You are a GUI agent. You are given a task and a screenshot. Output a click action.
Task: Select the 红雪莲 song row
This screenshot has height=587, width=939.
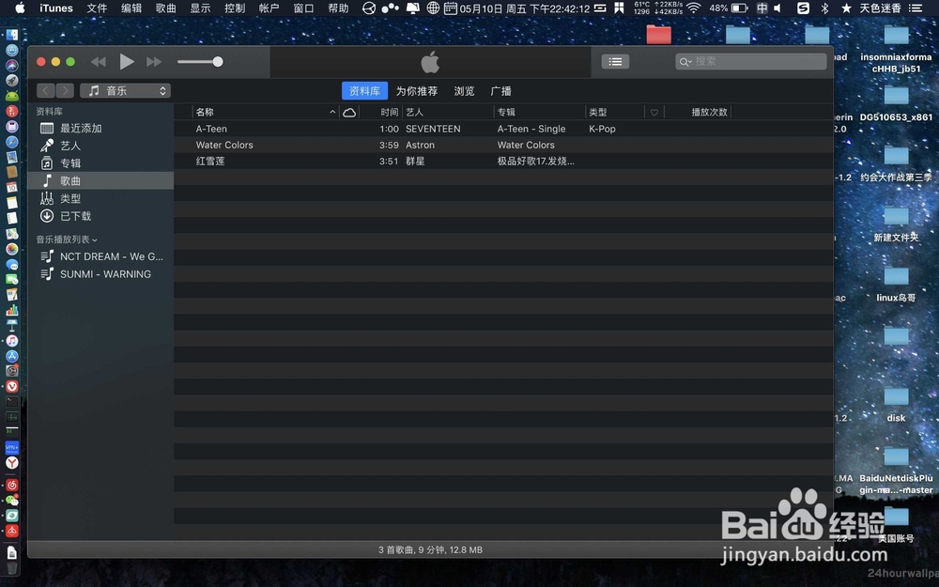[x=503, y=162]
